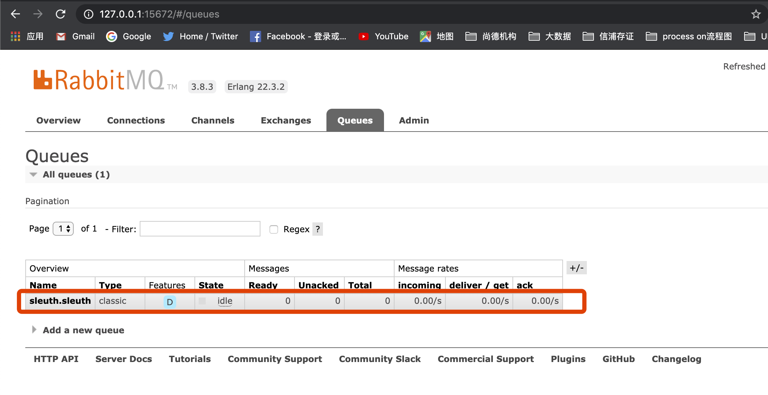Collapse the All queues section

click(x=76, y=174)
